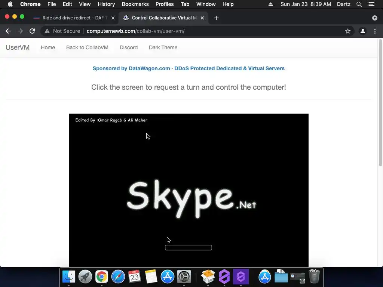Image resolution: width=383 pixels, height=287 pixels.
Task: Click the VM screen to request a turn
Action: pos(189,190)
